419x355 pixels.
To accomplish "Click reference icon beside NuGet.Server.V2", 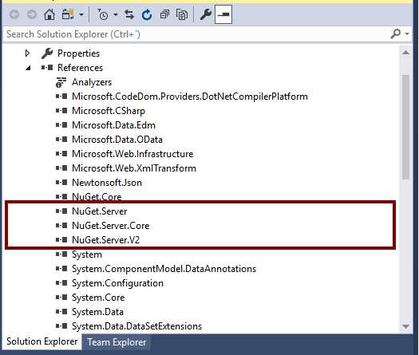I will pos(61,240).
